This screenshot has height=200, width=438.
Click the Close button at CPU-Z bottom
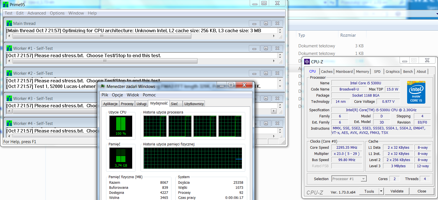tap(422, 191)
